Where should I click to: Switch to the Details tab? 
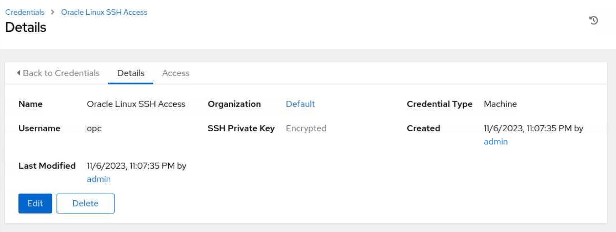click(131, 73)
